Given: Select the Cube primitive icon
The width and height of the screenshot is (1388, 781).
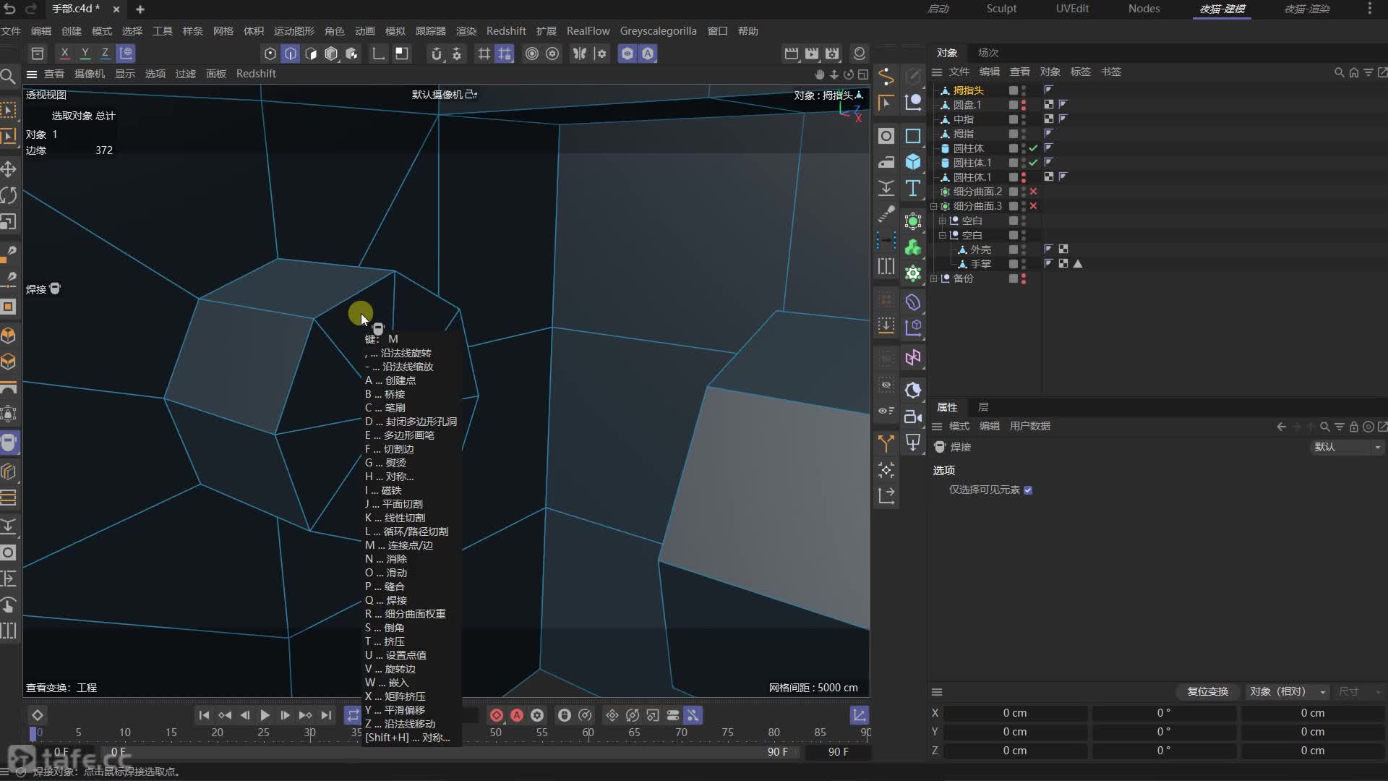Looking at the screenshot, I should tap(913, 162).
